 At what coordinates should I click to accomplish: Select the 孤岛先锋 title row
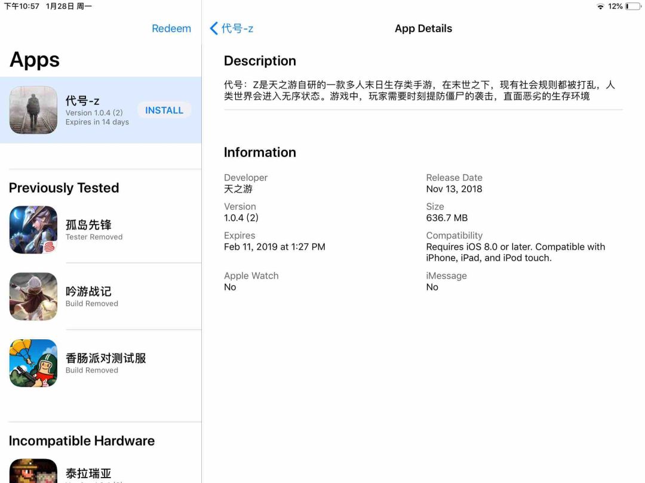click(88, 225)
